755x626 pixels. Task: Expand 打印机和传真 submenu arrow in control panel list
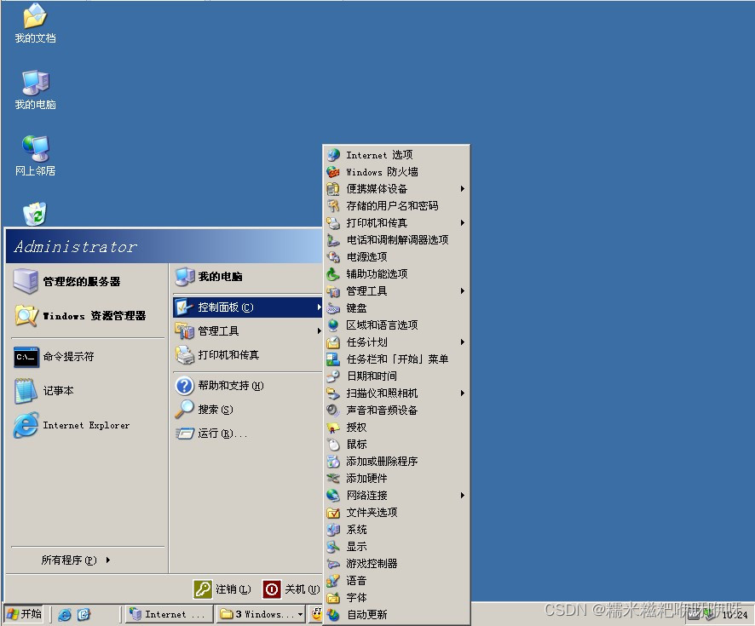click(462, 223)
